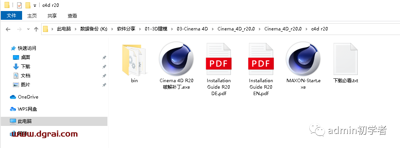
Task: Select 快速访问 in navigation pane
Action: click(27, 48)
